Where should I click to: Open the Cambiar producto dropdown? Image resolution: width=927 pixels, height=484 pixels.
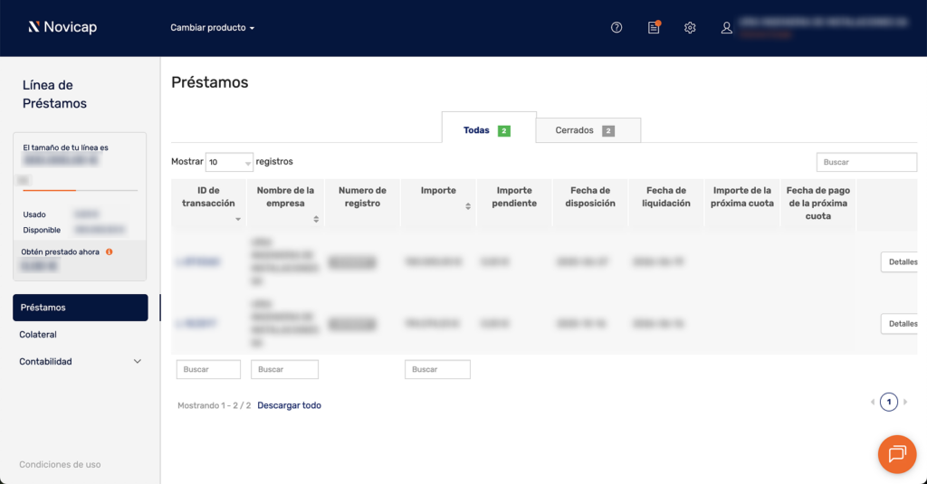coord(213,27)
